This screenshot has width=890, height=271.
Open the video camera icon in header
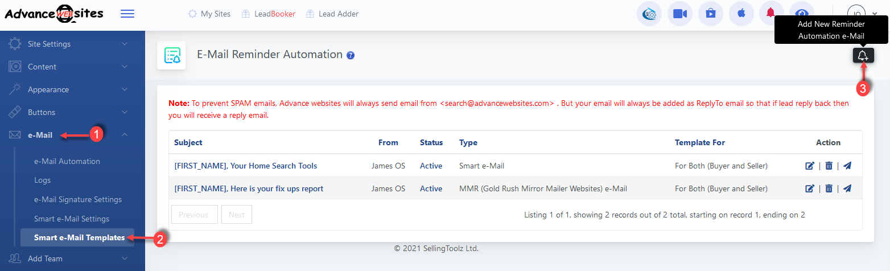pyautogui.click(x=679, y=14)
